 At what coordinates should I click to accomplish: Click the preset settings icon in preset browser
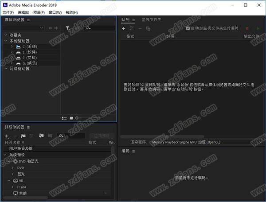click(31, 136)
